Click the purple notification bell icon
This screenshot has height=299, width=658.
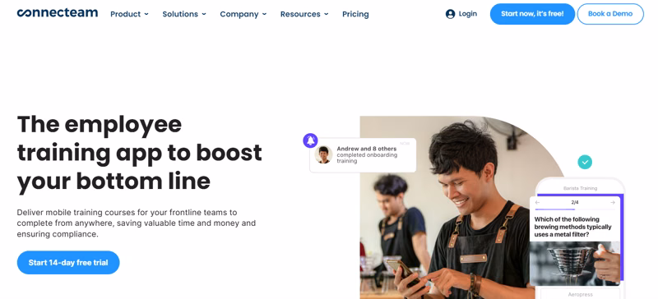311,140
